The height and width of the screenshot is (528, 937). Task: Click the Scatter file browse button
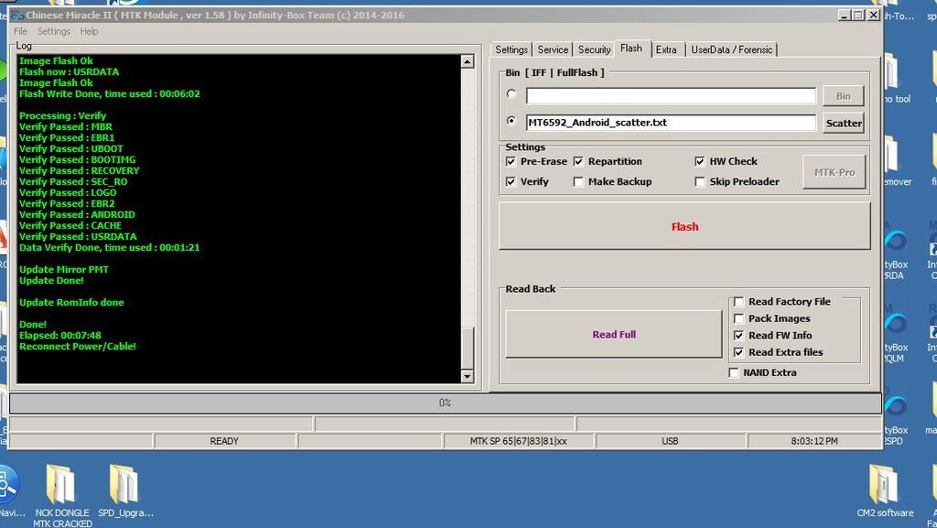tap(843, 123)
